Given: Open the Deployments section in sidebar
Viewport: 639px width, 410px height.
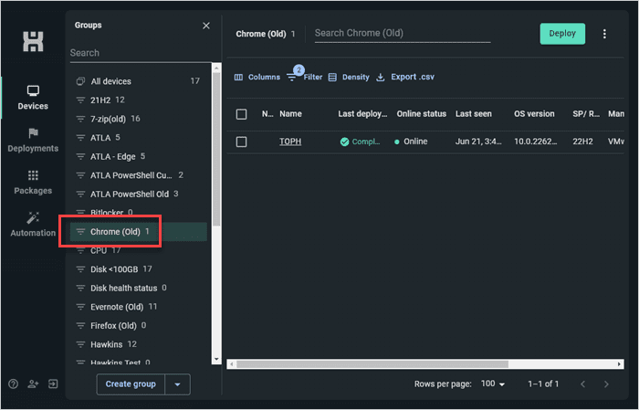Looking at the screenshot, I should pyautogui.click(x=33, y=141).
